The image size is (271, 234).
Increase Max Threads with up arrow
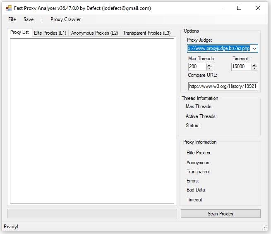point(209,65)
